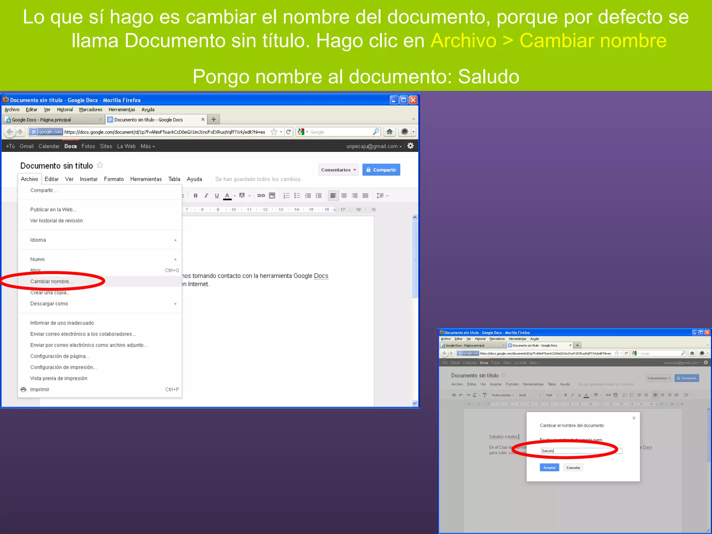Click the Italic formatting icon
Screen dimensions: 712x534
pos(206,196)
